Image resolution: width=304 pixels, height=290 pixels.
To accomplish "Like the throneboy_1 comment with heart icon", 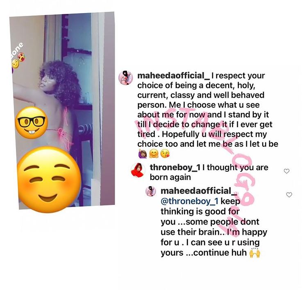I will (x=286, y=171).
